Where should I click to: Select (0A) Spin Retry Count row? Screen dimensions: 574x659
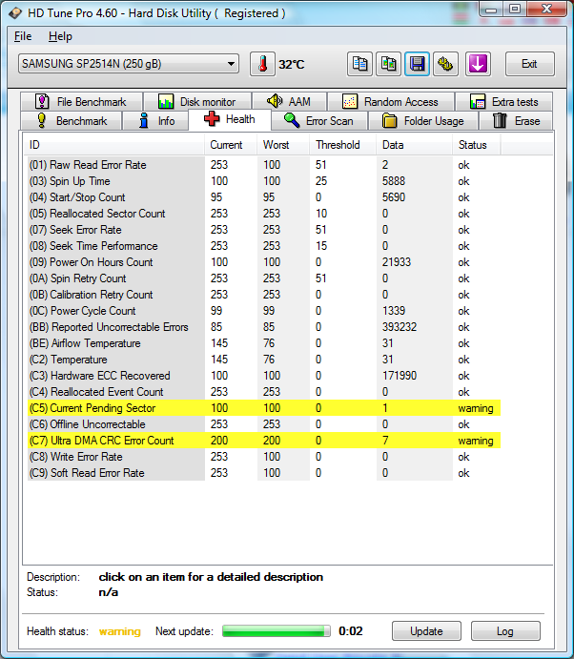click(264, 278)
